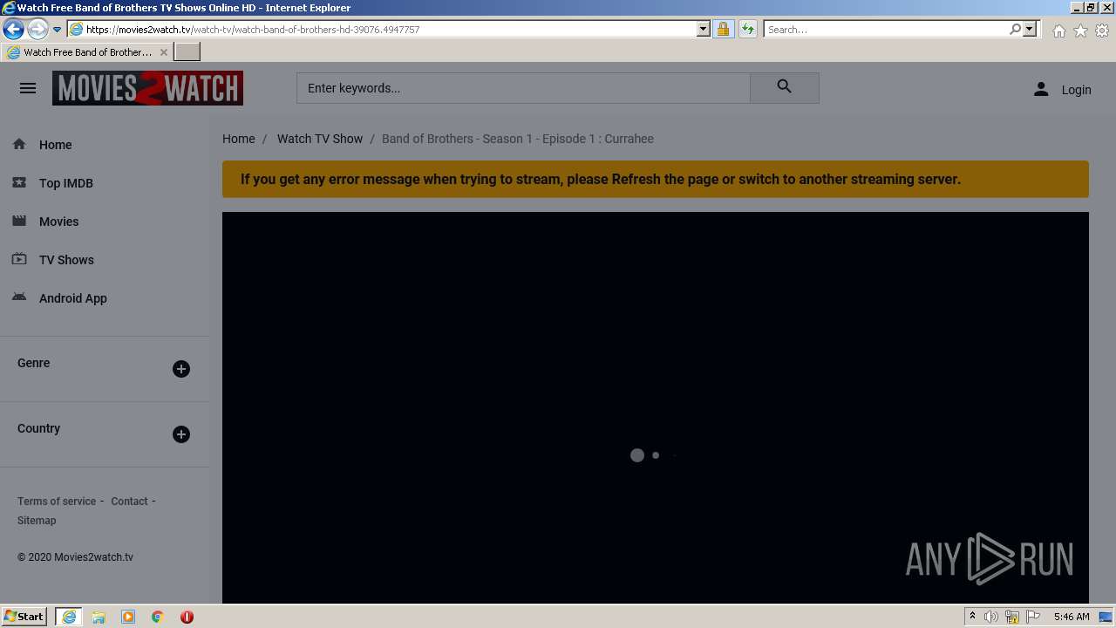Viewport: 1116px width, 628px height.
Task: Click the Windows Start button
Action: point(24,616)
